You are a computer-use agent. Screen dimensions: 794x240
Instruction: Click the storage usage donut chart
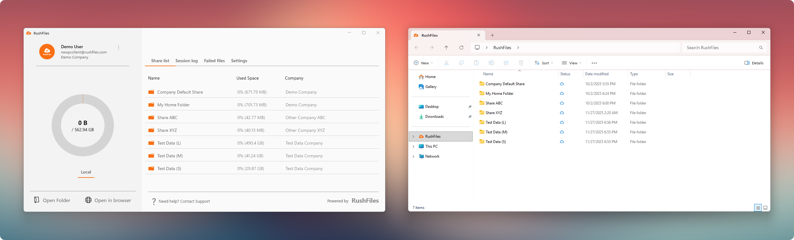click(83, 125)
